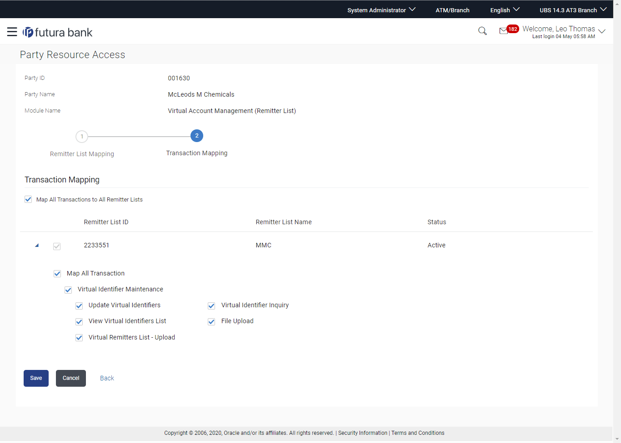
Task: Open the mail inbox with 182 messages
Action: (x=509, y=30)
